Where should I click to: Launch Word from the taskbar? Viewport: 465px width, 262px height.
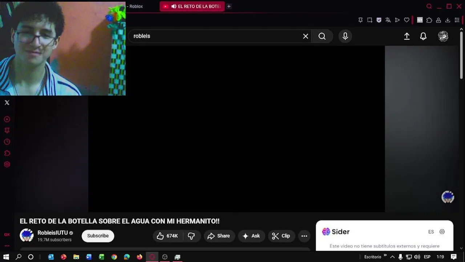pyautogui.click(x=89, y=257)
